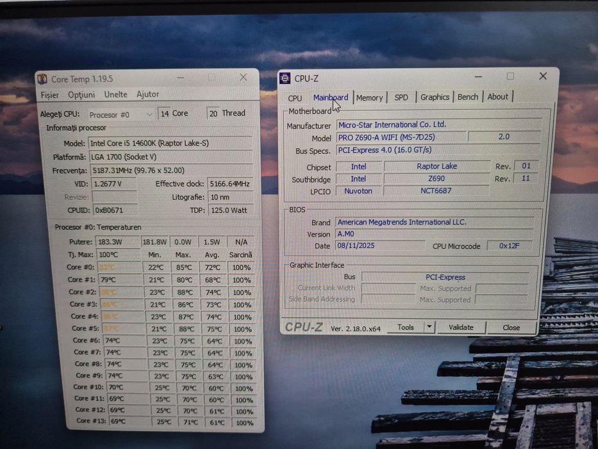Screen dimensions: 598x449
Task: Select the Mainboard tab in CPU-Z
Action: 331,97
